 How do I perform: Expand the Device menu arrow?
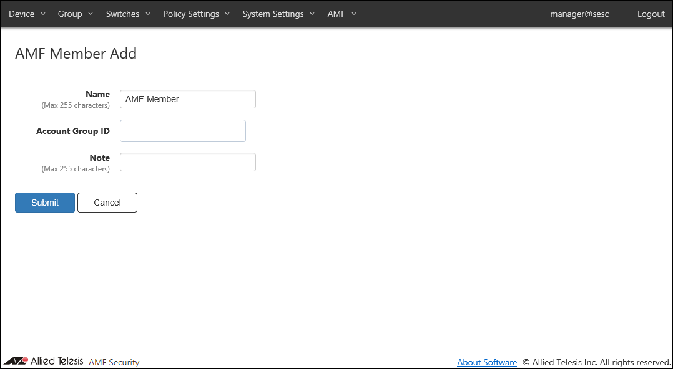(43, 14)
